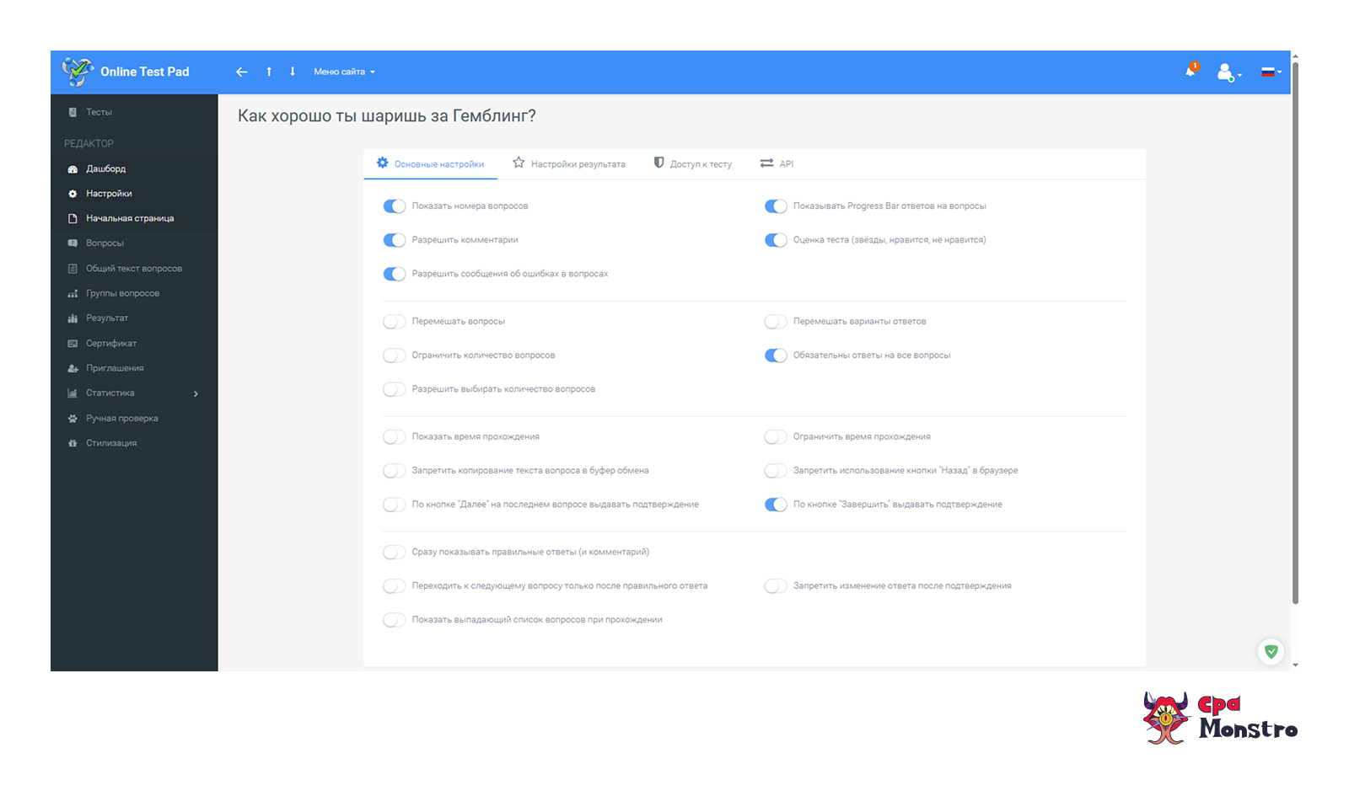Enable Перемешать вопросы toggle

[x=395, y=322]
